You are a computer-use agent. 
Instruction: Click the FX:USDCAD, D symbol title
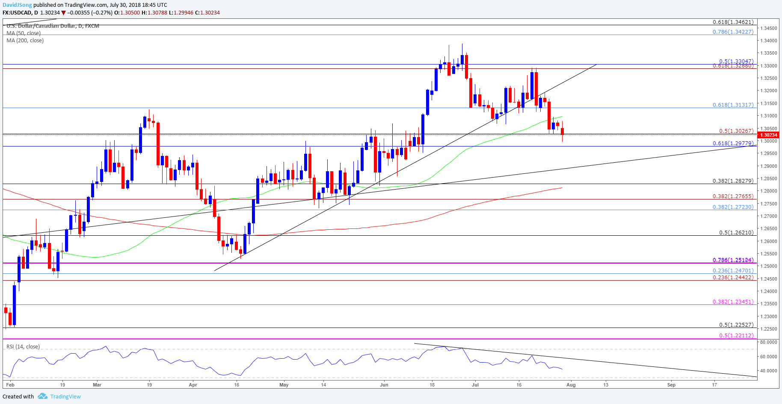tap(20, 12)
